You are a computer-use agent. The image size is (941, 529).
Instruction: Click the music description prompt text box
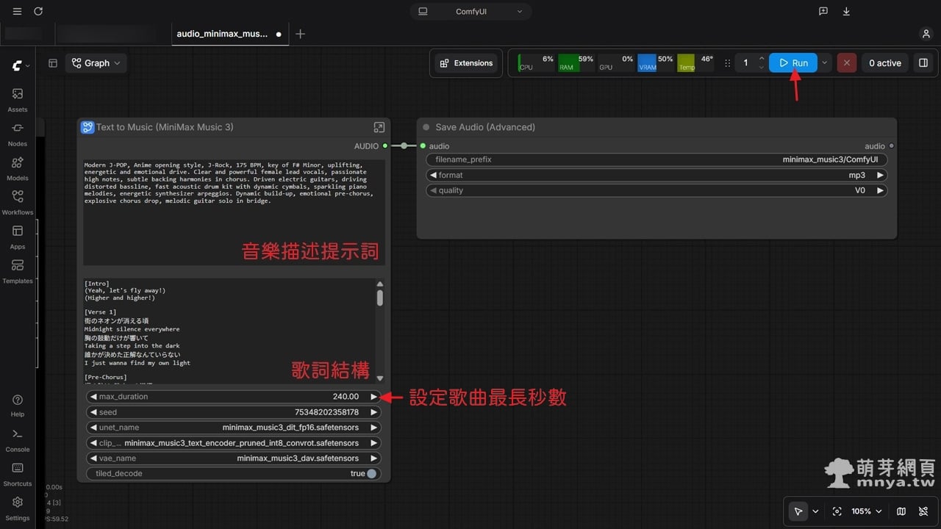(x=234, y=212)
